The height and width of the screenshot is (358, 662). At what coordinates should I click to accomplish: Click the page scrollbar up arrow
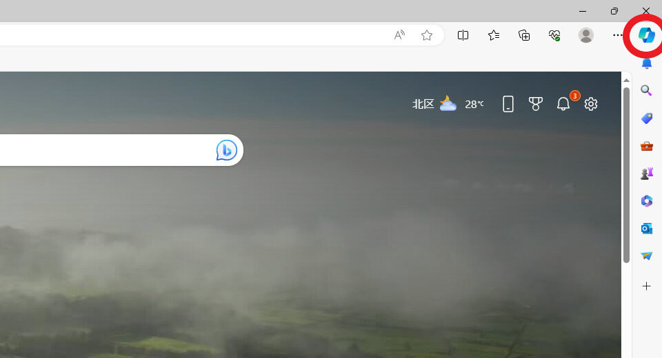[627, 80]
